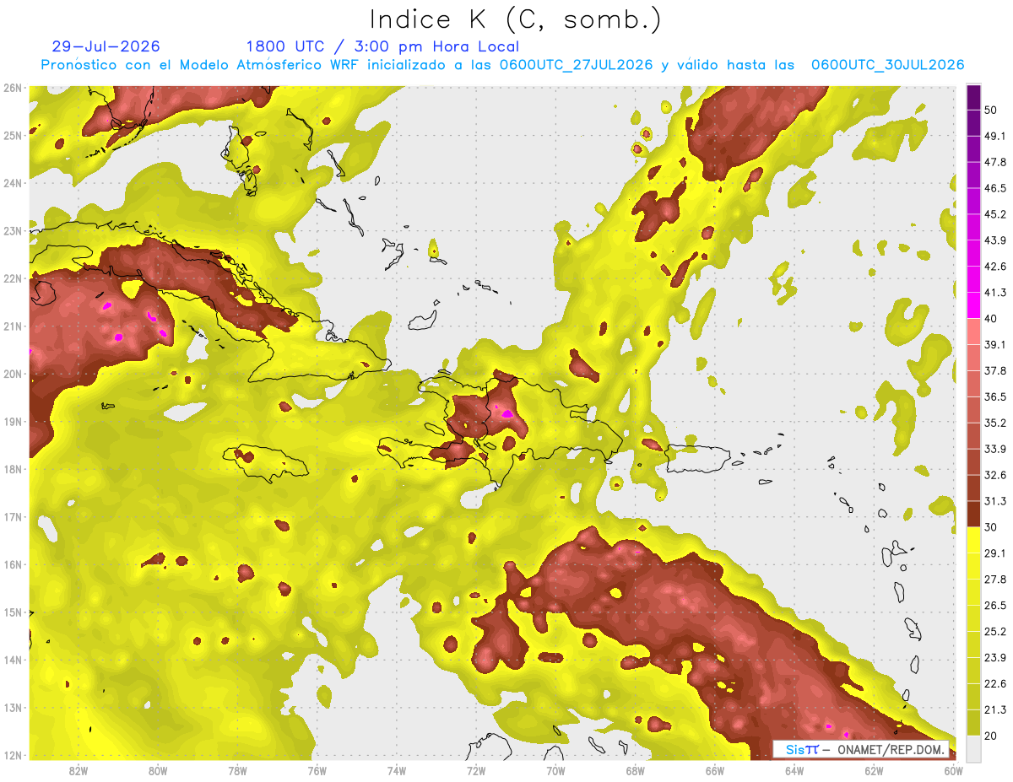Click the "76W" longitude axis label
This screenshot has width=1013, height=782.
point(317,771)
